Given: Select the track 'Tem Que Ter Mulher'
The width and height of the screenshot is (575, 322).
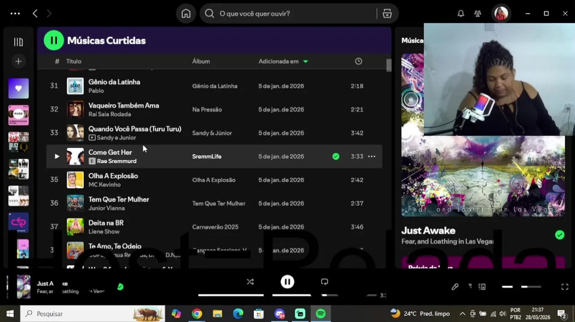Looking at the screenshot, I should coord(119,199).
